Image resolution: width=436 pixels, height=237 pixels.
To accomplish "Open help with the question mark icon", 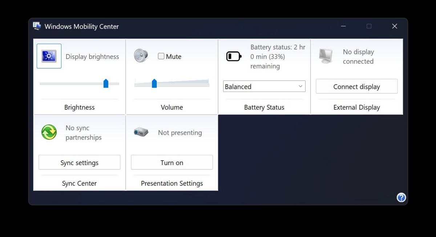I will pos(401,197).
